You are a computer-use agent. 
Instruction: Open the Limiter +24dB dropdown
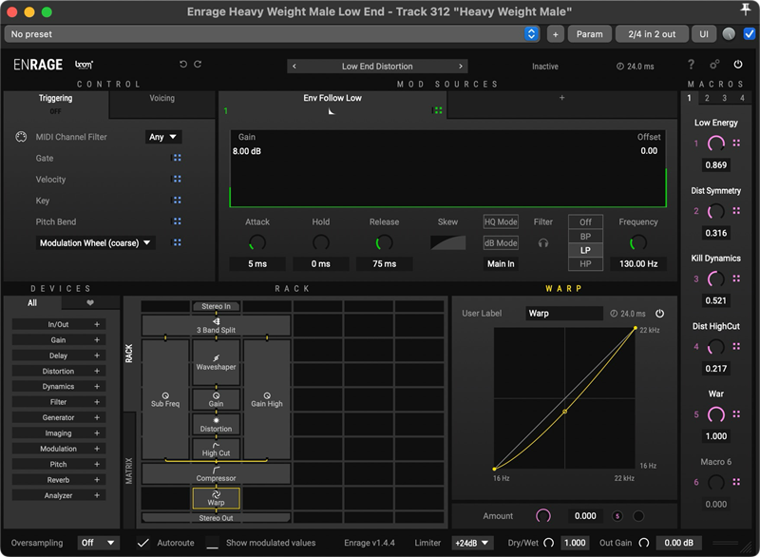[x=473, y=543]
